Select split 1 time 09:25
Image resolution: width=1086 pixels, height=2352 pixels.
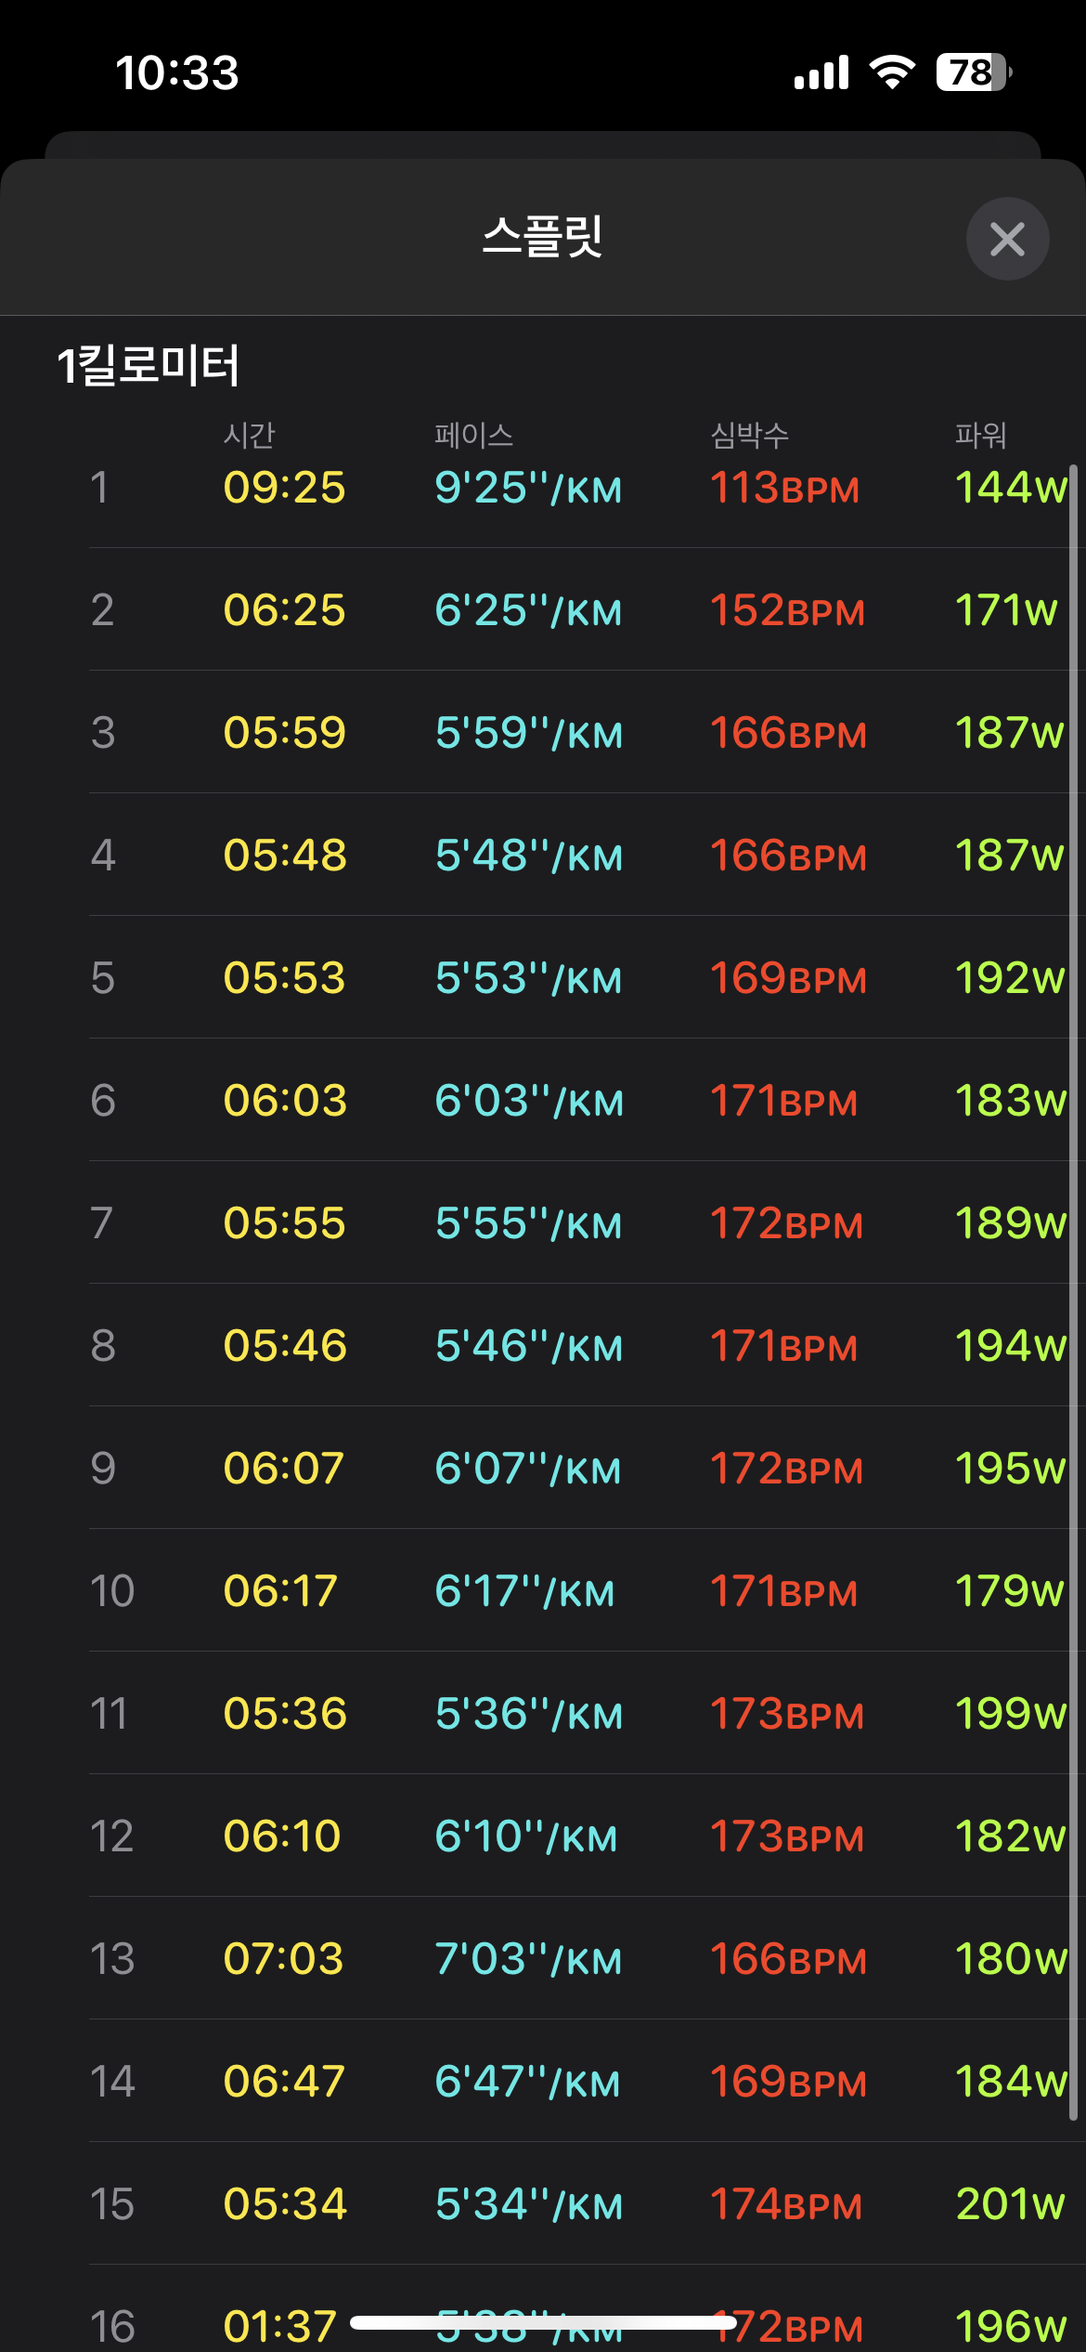[284, 488]
